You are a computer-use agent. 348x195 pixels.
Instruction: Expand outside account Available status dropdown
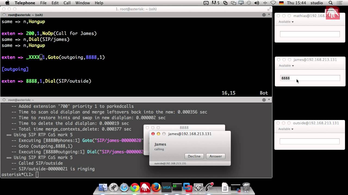click(286, 129)
